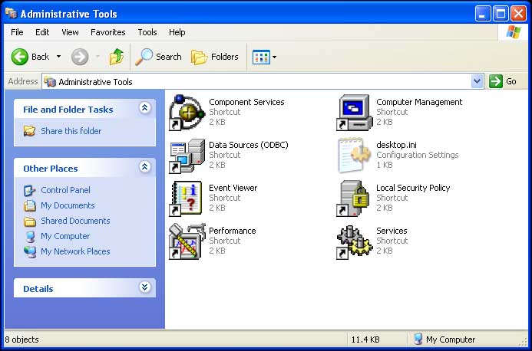Image resolution: width=532 pixels, height=351 pixels.
Task: Click the window resize grip corner
Action: click(x=524, y=343)
